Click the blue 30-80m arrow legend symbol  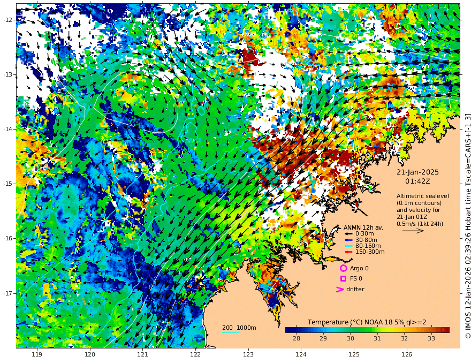(348, 240)
